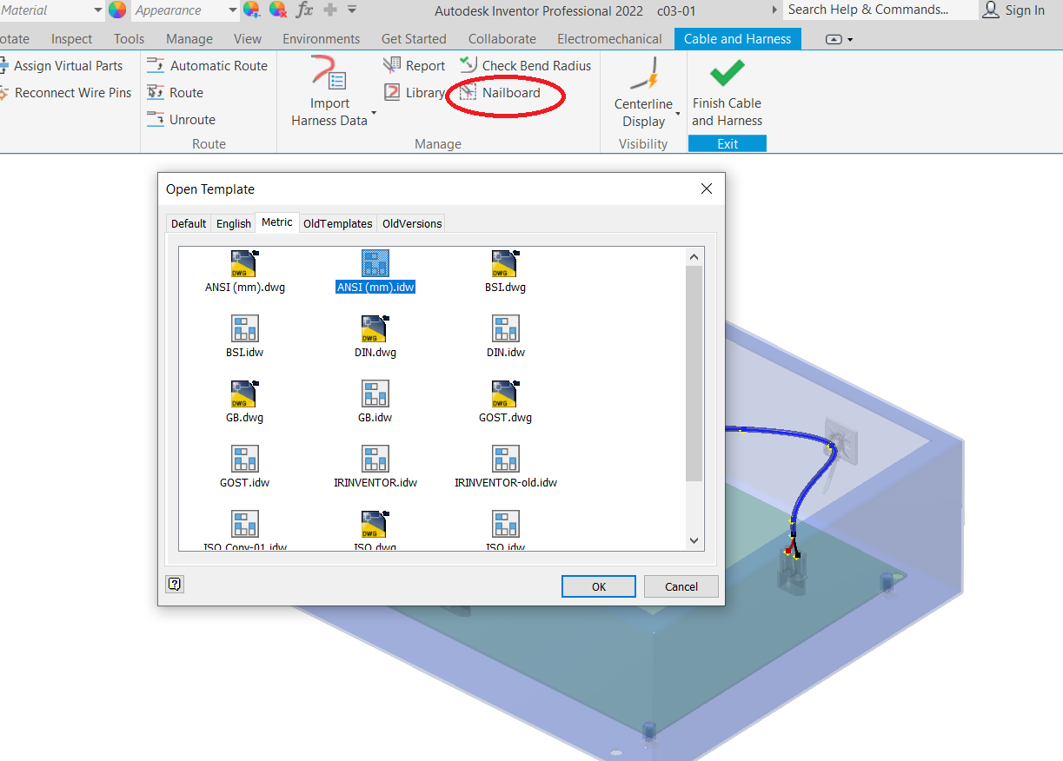1063x761 pixels.
Task: Open the cable Library
Action: (414, 92)
